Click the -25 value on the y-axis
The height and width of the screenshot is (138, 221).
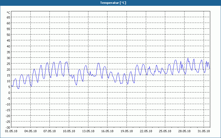(8, 122)
